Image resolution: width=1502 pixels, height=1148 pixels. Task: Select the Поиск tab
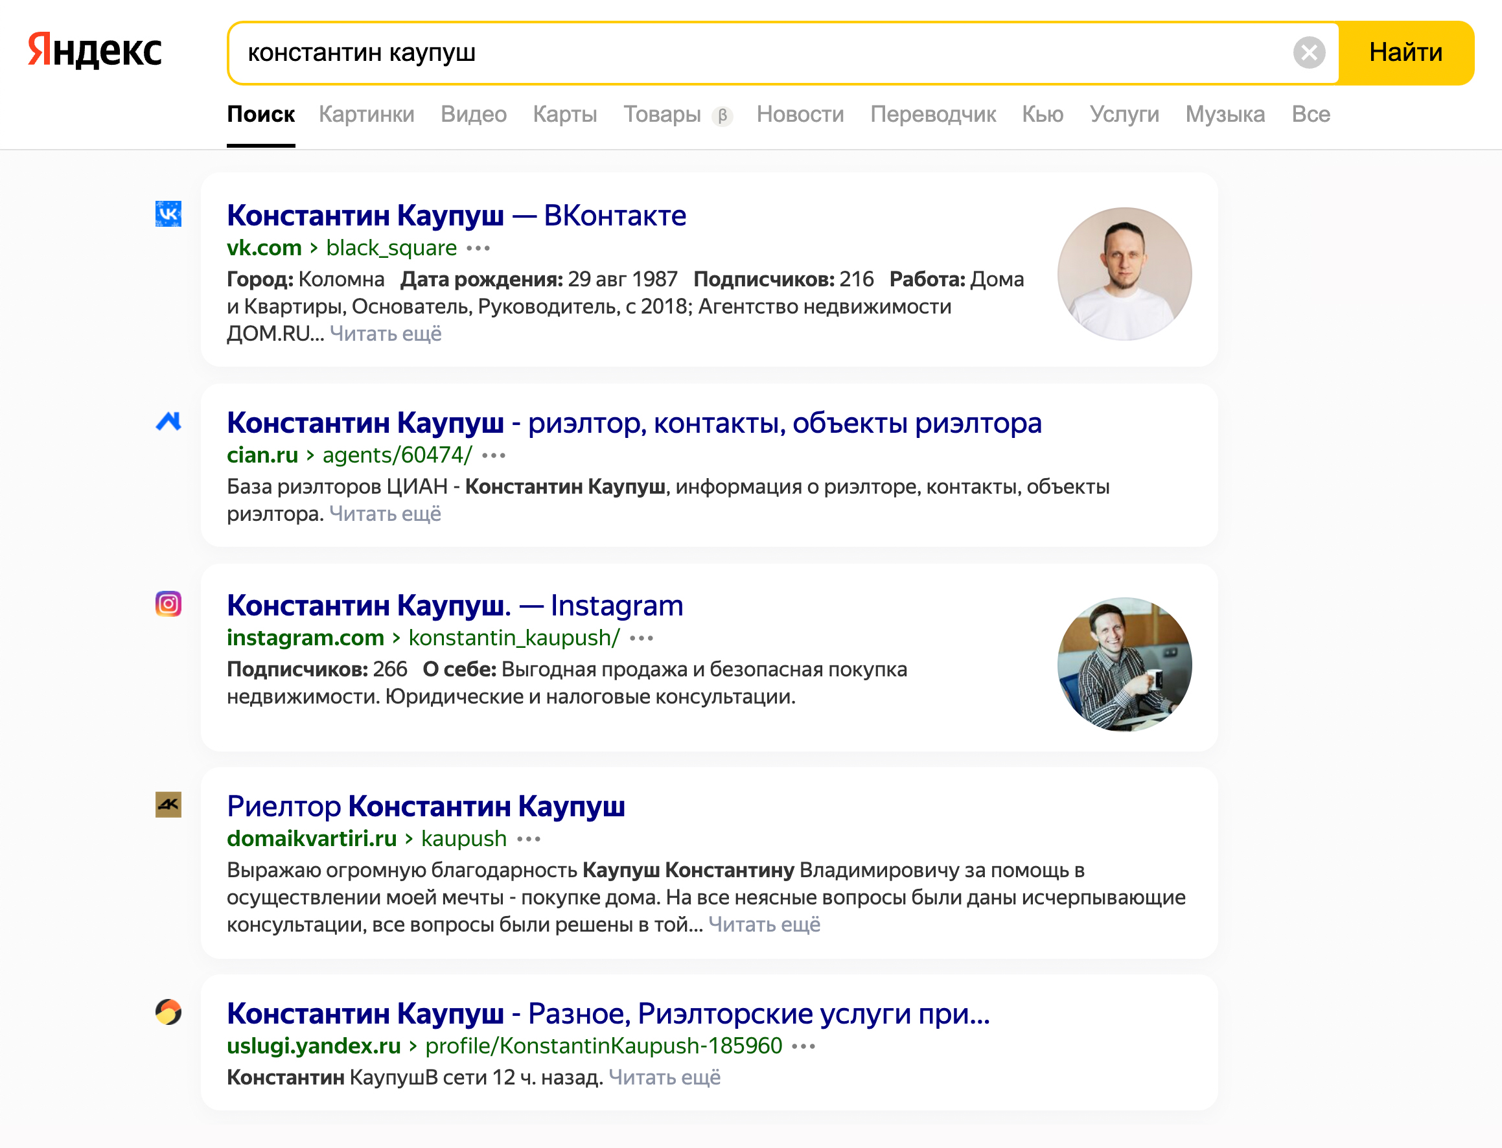261,114
